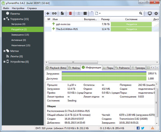The height and width of the screenshot is (132, 161).
Task: Open Settings via the gear icon
Action: (x=156, y=13)
